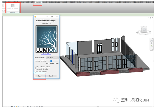This screenshot has width=156, height=108.
Task: Open the 建模大师 (通用) ribbon tab
Action: (x=138, y=2)
